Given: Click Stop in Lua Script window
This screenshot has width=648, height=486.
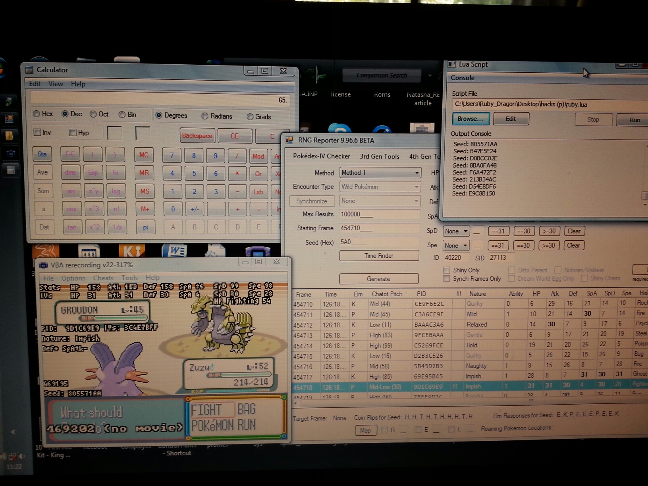Looking at the screenshot, I should point(593,120).
